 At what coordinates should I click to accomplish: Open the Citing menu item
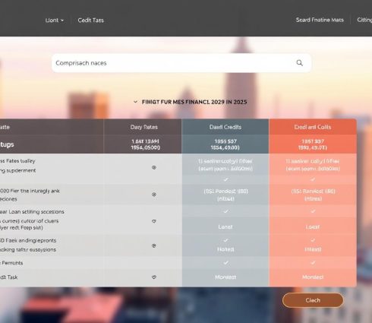[x=364, y=20]
